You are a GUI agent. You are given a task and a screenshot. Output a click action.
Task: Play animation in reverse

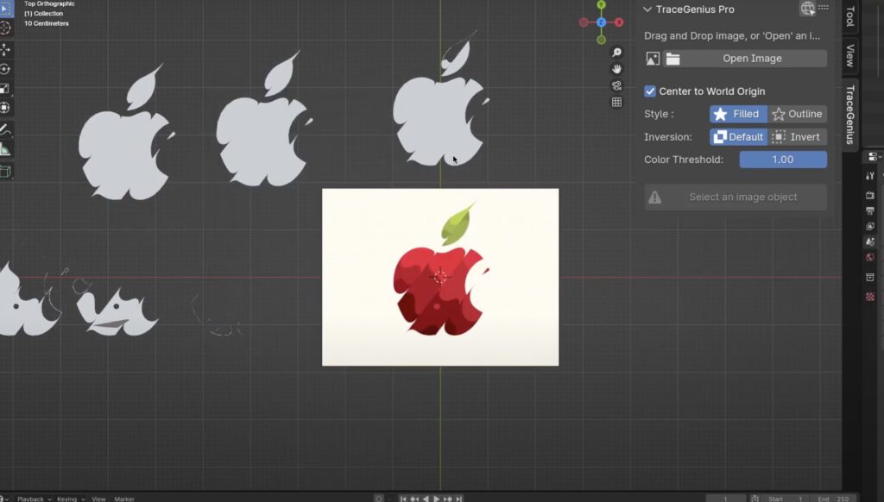tap(426, 499)
